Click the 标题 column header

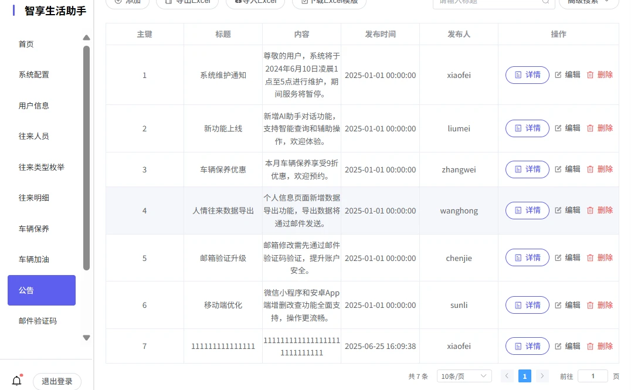(x=223, y=34)
